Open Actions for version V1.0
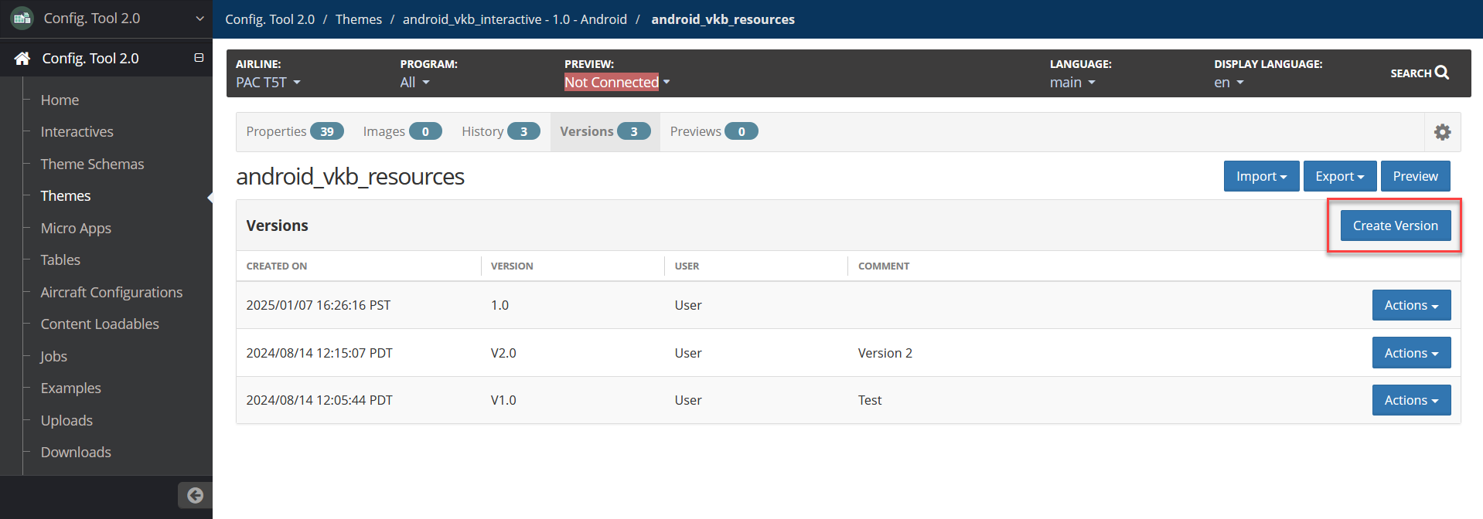Viewport: 1483px width, 519px height. 1411,400
